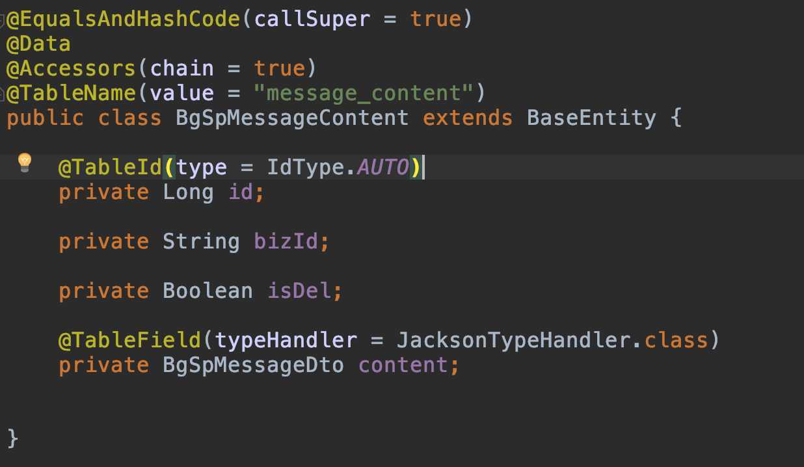Click the BgSpMessageDto type name
Viewport: 804px width, 467px height.
coord(253,365)
